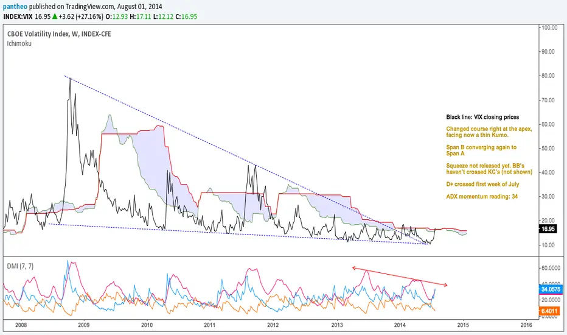Click the 2016 year axis label

[526, 325]
